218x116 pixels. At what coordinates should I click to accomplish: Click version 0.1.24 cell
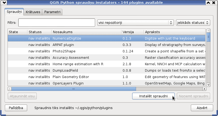pos(128,51)
